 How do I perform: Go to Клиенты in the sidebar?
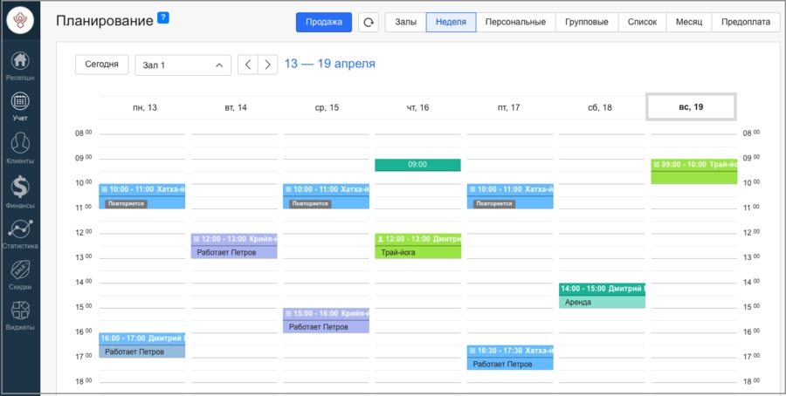(x=20, y=147)
